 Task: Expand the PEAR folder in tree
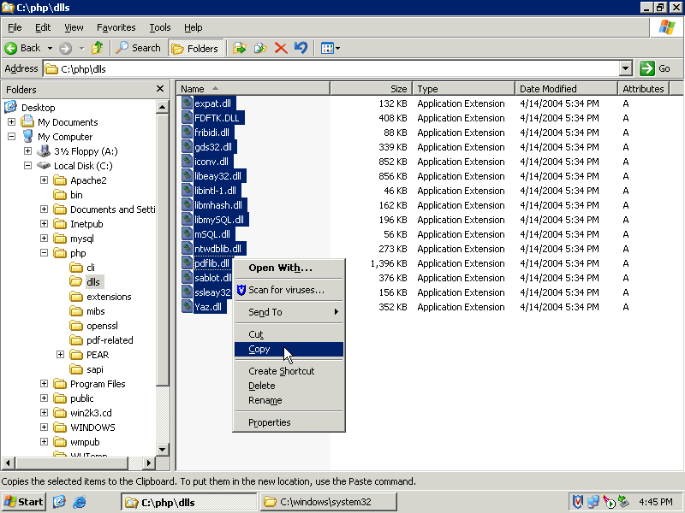(61, 355)
